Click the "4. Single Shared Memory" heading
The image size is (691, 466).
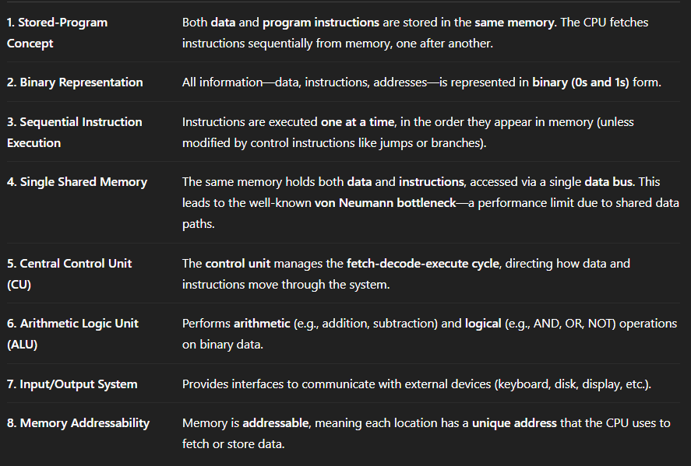[x=77, y=182]
